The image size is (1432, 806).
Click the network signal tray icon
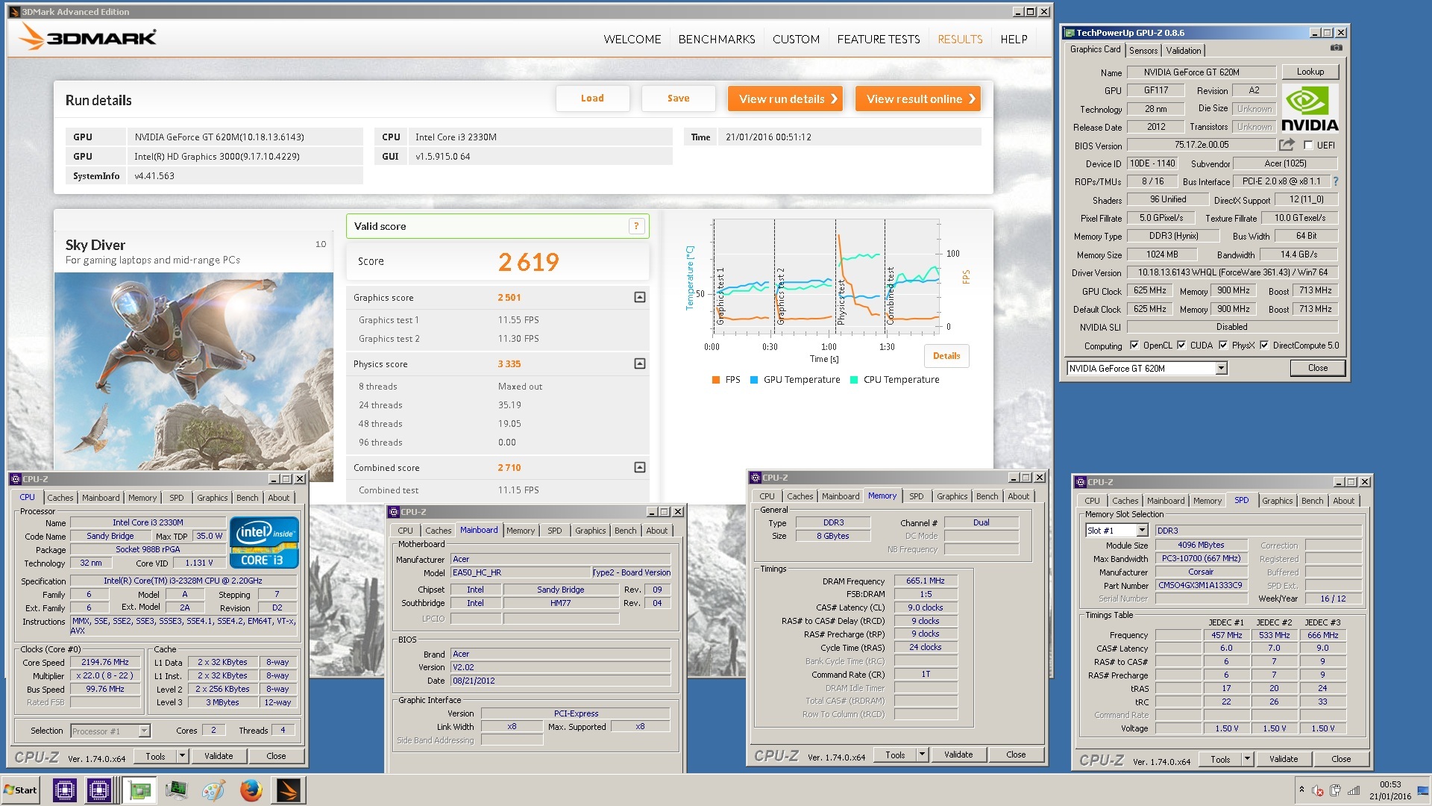tap(1354, 790)
